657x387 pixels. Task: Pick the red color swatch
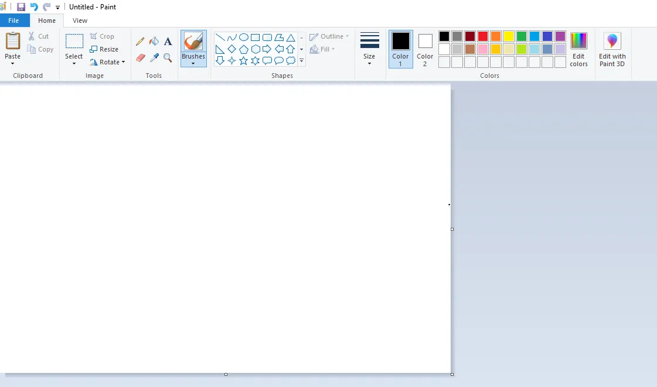(483, 36)
